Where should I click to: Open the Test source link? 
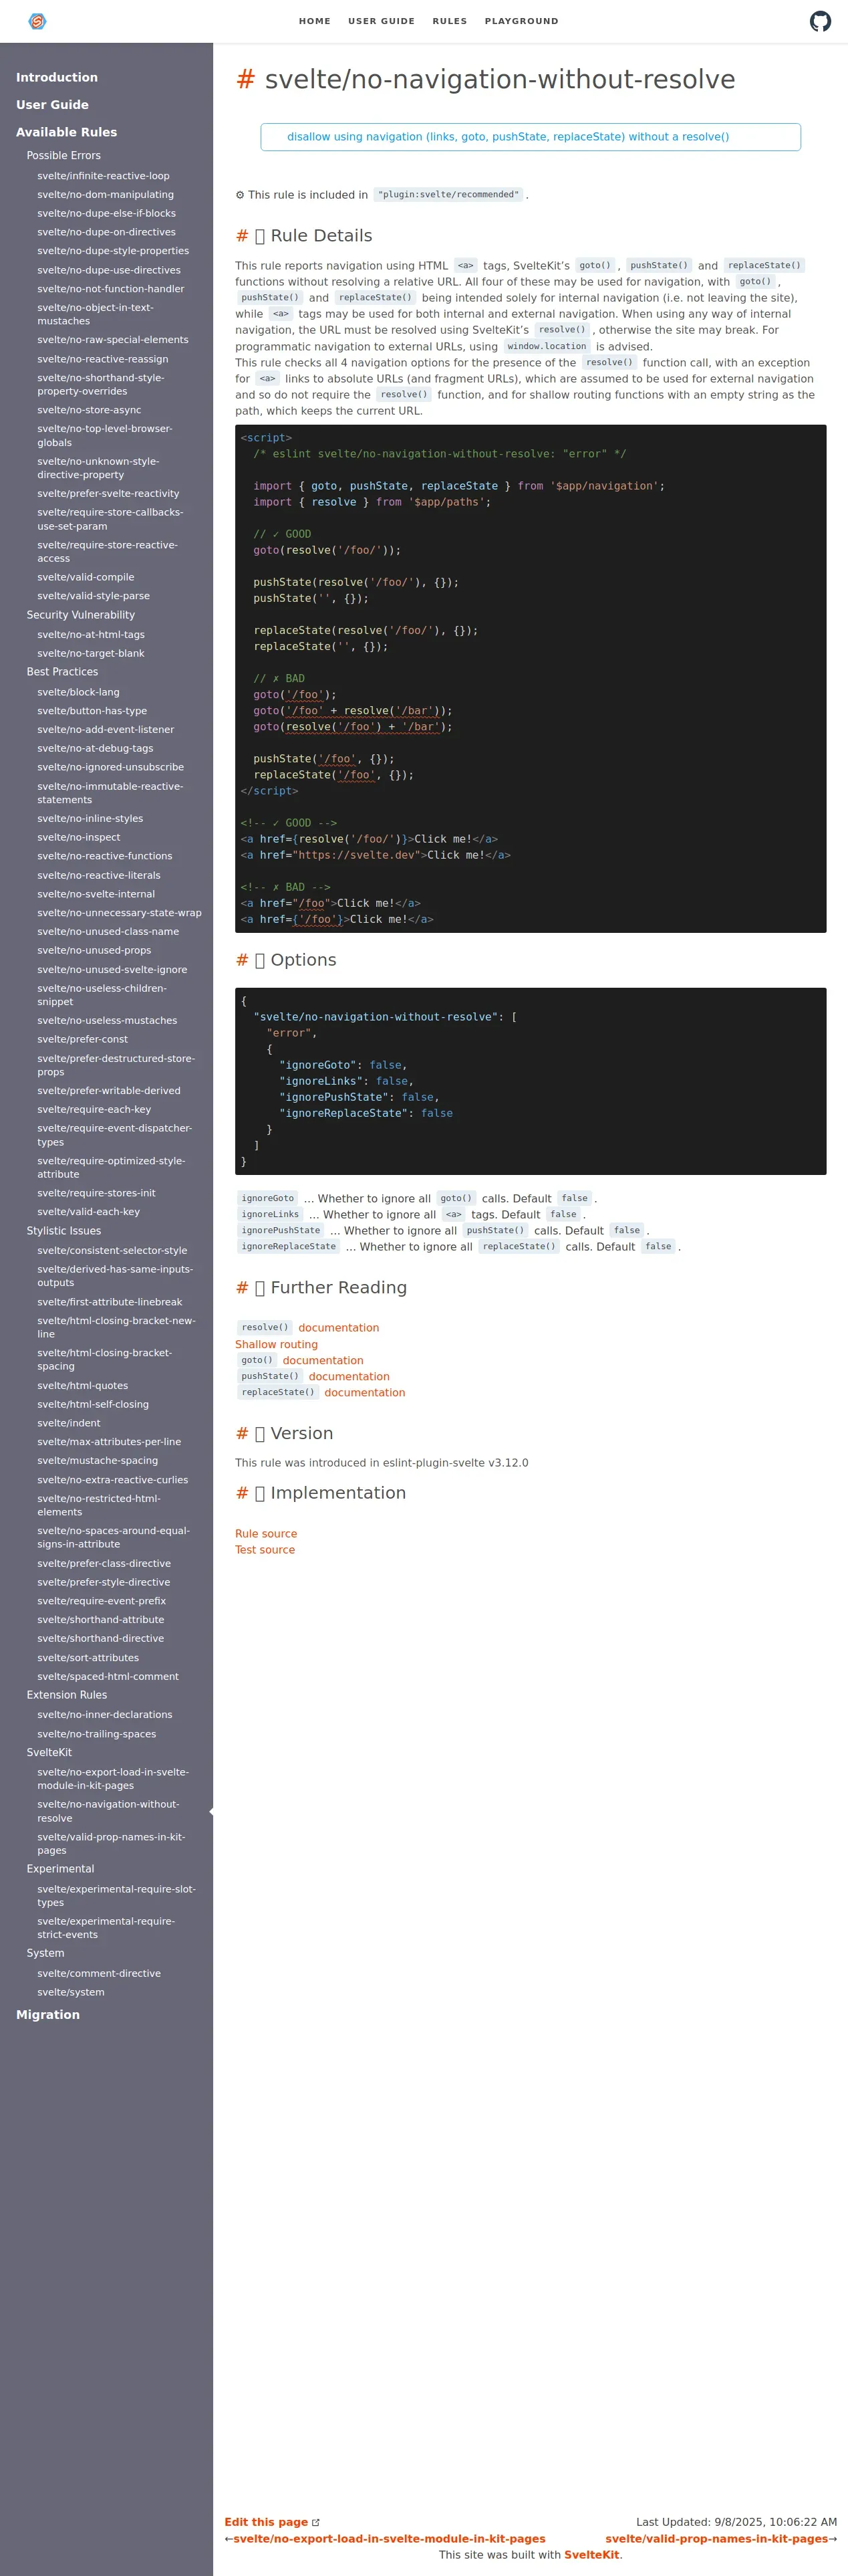point(265,1550)
